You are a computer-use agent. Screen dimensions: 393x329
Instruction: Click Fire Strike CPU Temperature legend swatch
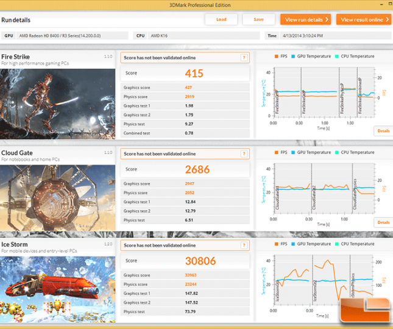coord(336,57)
